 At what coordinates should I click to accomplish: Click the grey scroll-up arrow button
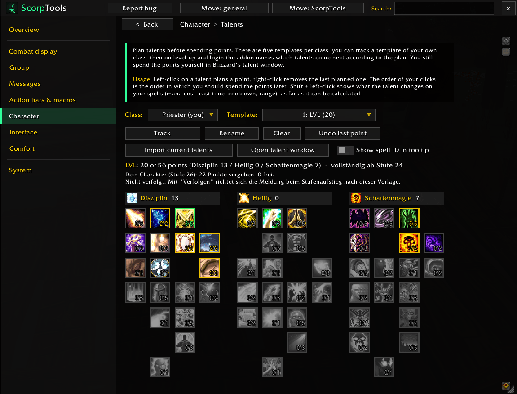pyautogui.click(x=506, y=41)
